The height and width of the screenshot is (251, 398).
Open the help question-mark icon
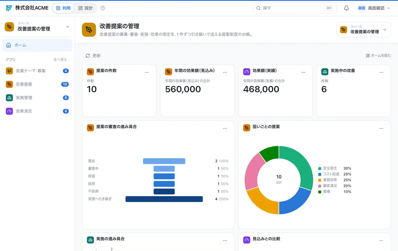click(x=103, y=8)
